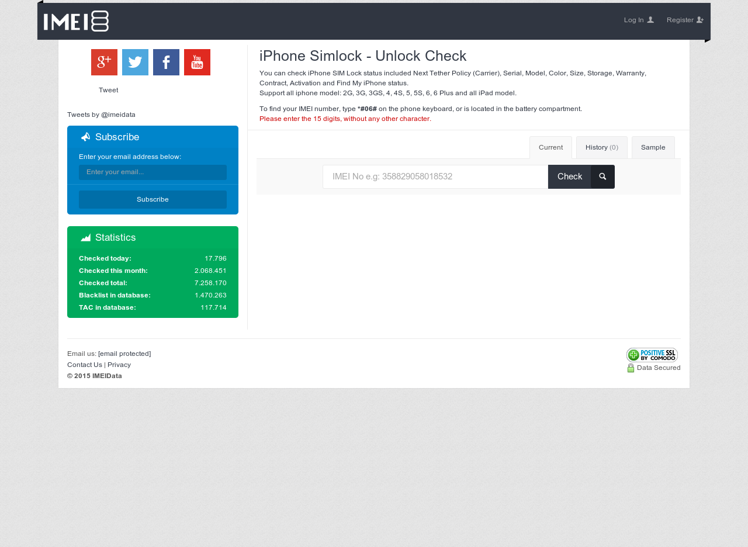Open the YouTube social icon
This screenshot has width=748, height=547.
197,62
